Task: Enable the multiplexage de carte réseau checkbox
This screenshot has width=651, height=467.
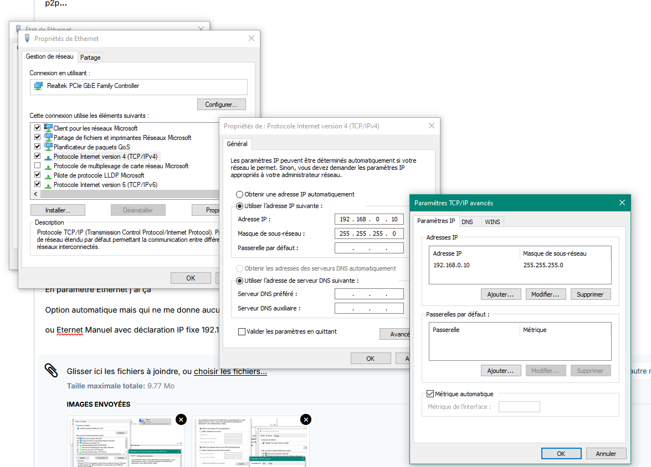Action: pos(37,165)
